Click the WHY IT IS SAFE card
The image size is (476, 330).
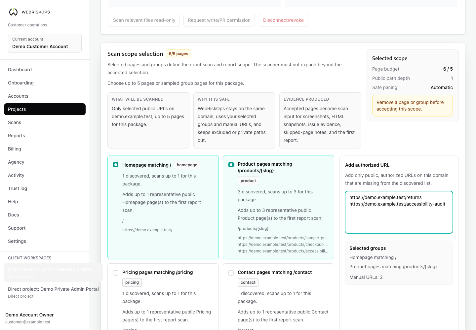(x=234, y=120)
